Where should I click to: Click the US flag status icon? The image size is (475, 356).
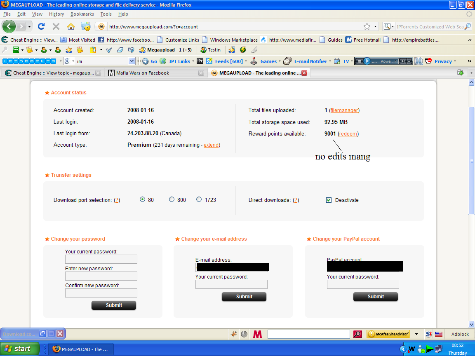pyautogui.click(x=439, y=334)
